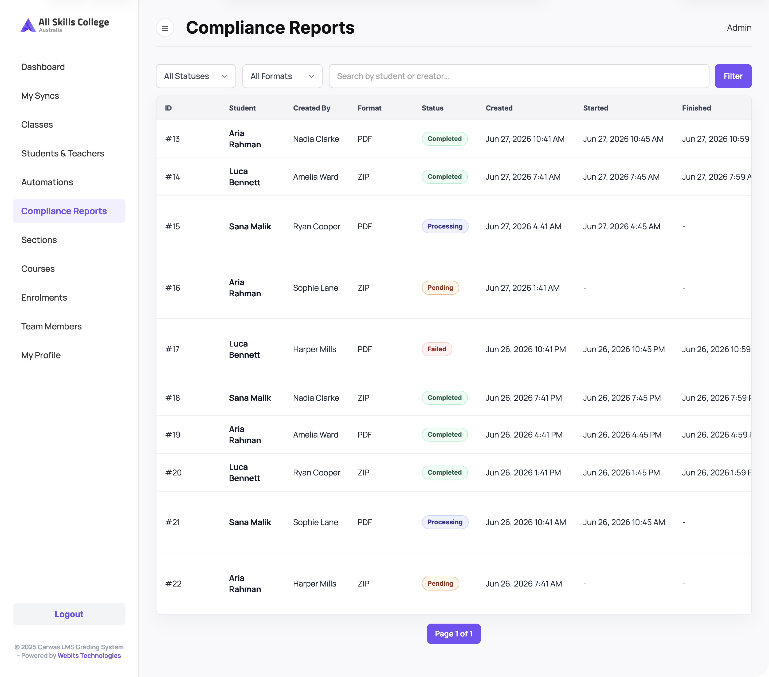Click the Logout button
Viewport: 769px width, 677px height.
click(x=69, y=614)
